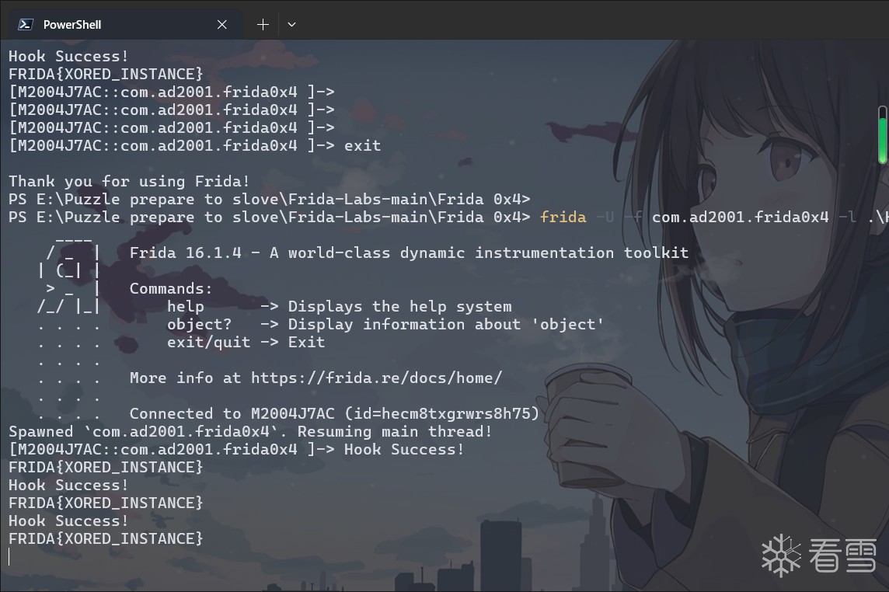Click 'com.ad2001.frida0x4' argument in command line
Screen dimensions: 889x592
(x=740, y=218)
